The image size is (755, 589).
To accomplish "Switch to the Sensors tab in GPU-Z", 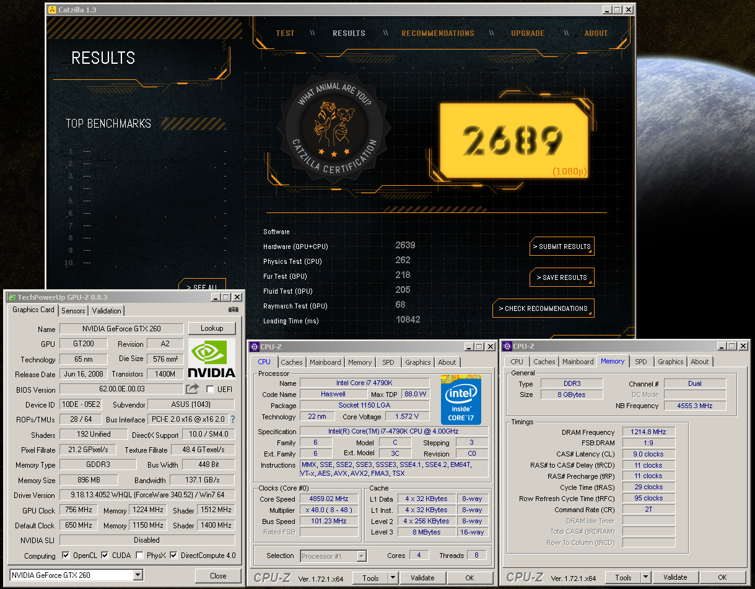I will [74, 311].
